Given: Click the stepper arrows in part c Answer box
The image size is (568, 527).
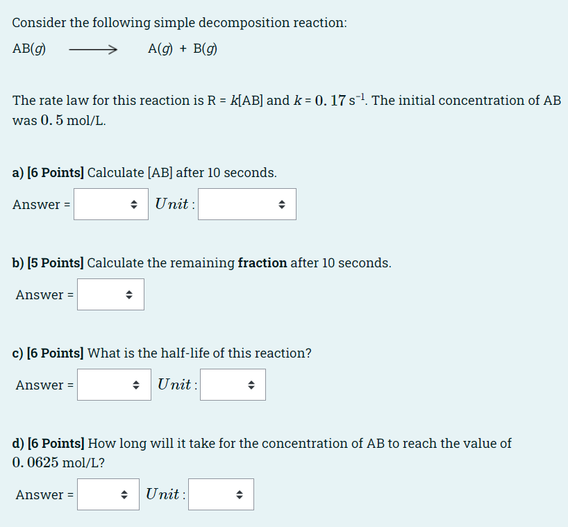Looking at the screenshot, I should coord(137,385).
